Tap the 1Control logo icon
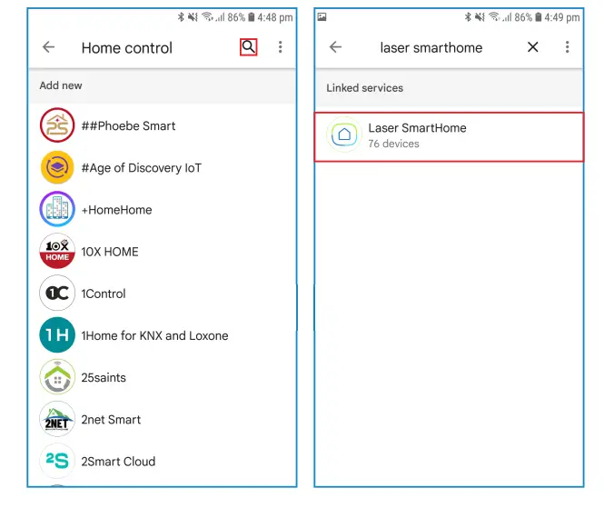The height and width of the screenshot is (508, 604). tap(57, 293)
